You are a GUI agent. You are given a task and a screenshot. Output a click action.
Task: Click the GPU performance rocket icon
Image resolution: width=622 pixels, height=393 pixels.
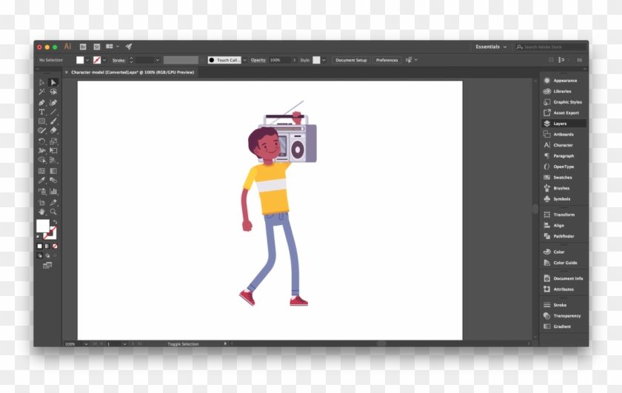coord(129,47)
